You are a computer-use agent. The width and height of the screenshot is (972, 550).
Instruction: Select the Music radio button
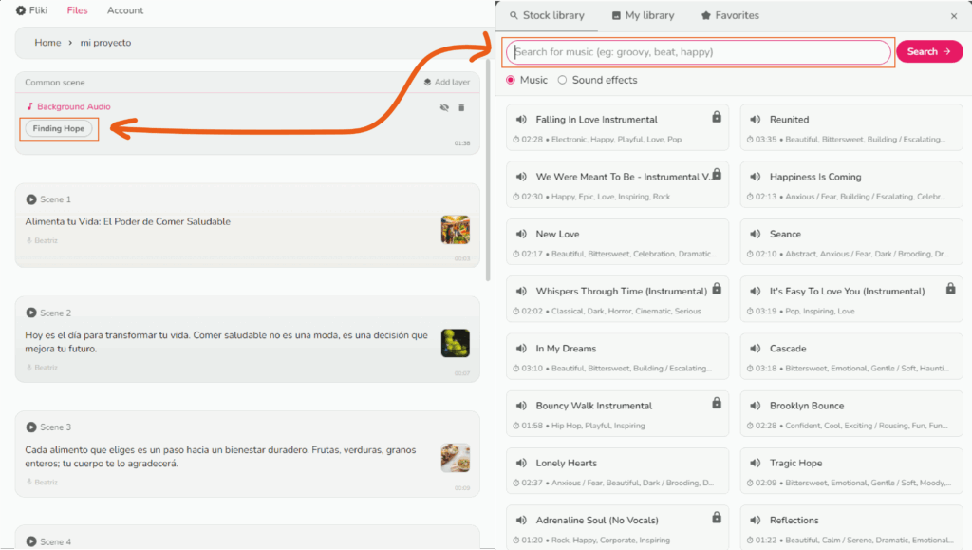click(511, 80)
